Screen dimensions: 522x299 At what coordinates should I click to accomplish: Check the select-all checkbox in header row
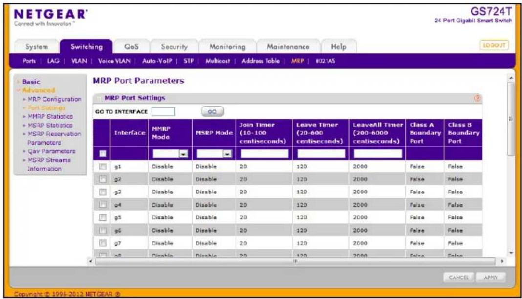103,154
